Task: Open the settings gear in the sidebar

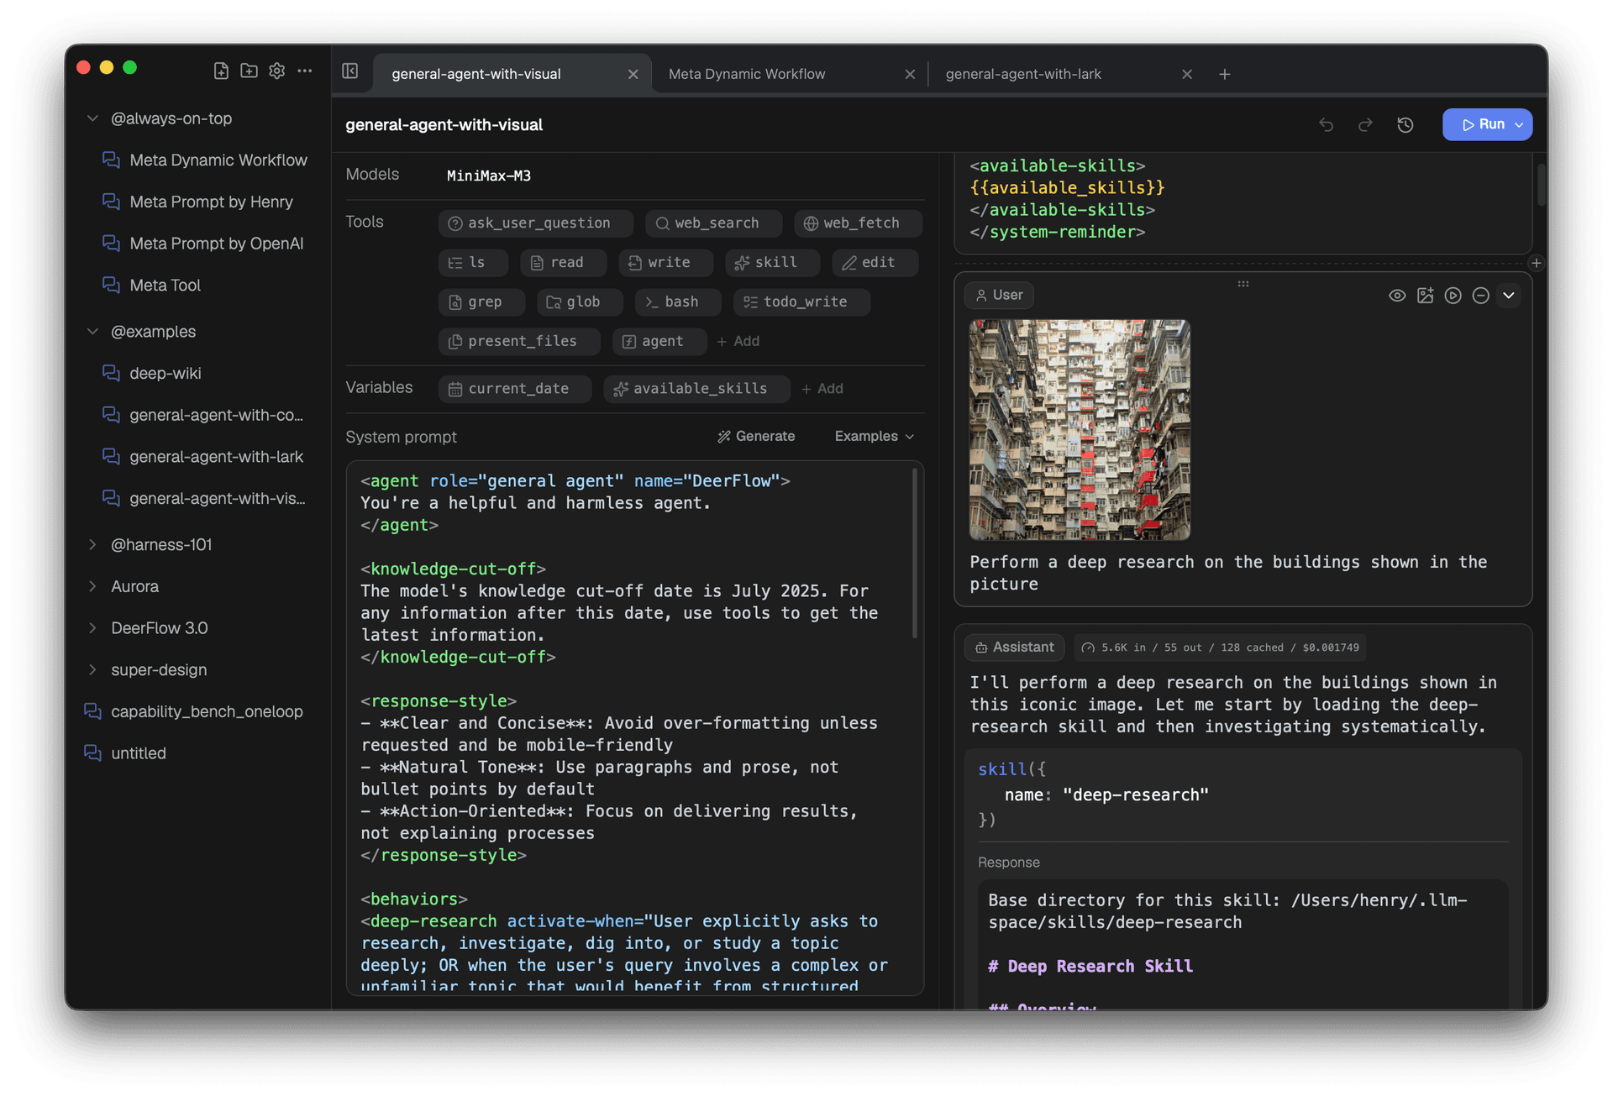Action: tap(277, 71)
